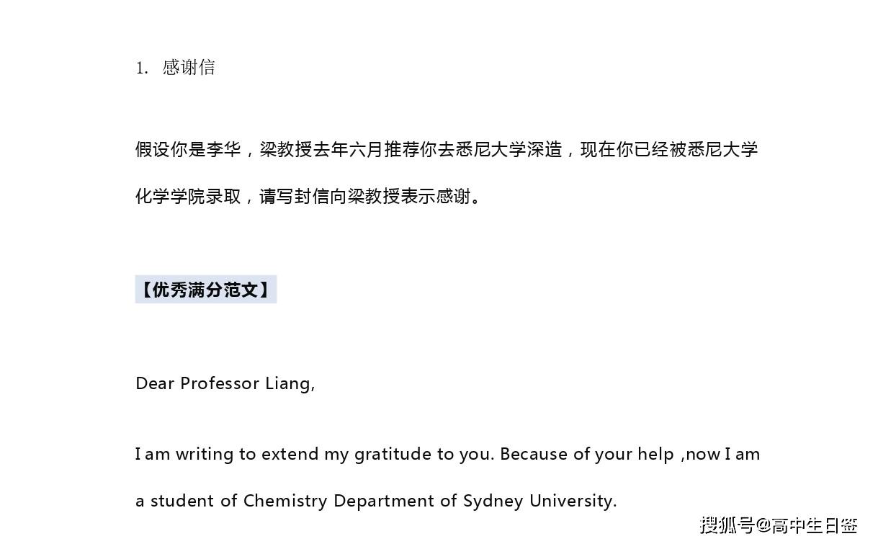The width and height of the screenshot is (878, 544).
Task: Click the Dear Professor Liang salutation
Action: click(225, 383)
